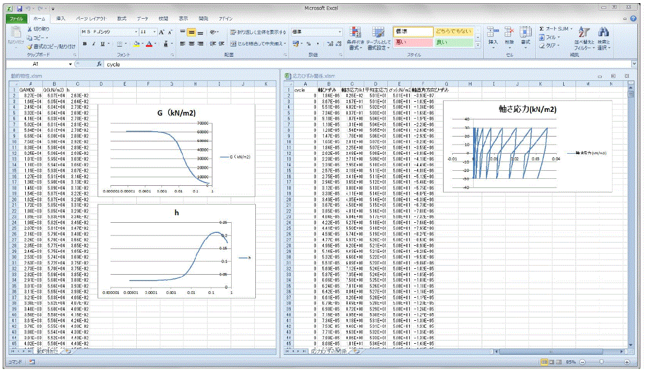Open the number format dropdown
Image resolution: width=671 pixels, height=385 pixels.
(x=340, y=32)
